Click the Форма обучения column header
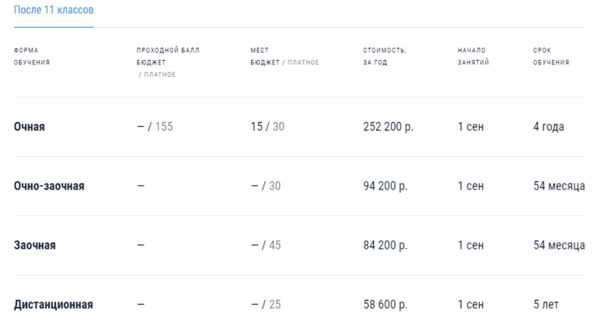This screenshot has height=324, width=597. point(32,56)
